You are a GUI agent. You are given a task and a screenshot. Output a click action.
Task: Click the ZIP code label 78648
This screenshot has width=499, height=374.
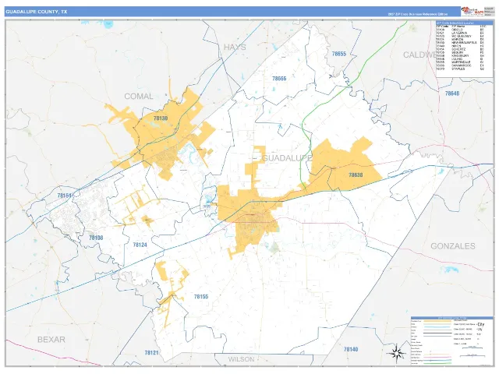(x=452, y=93)
